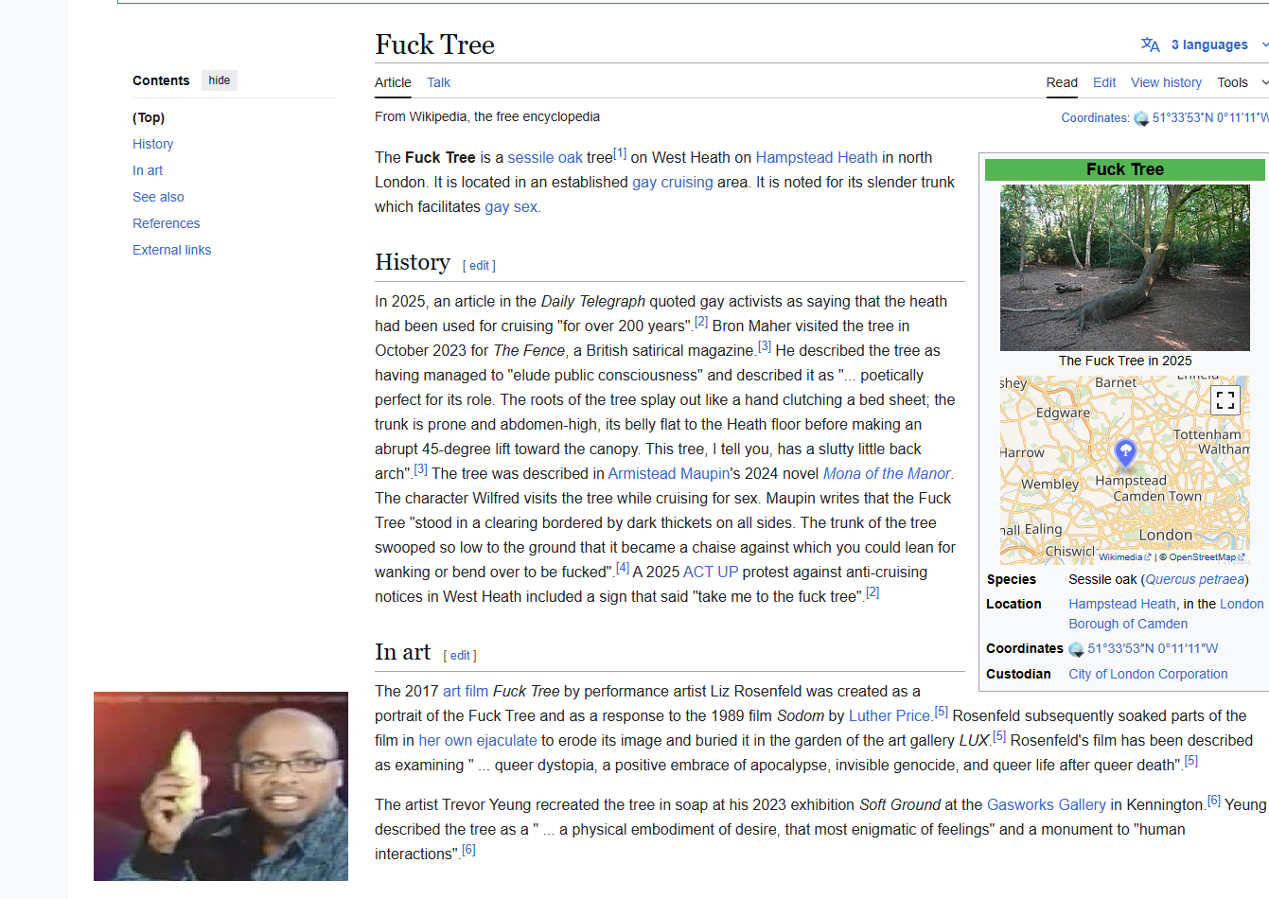Image resolution: width=1269 pixels, height=899 pixels.
Task: Edit the In art section
Action: [460, 656]
